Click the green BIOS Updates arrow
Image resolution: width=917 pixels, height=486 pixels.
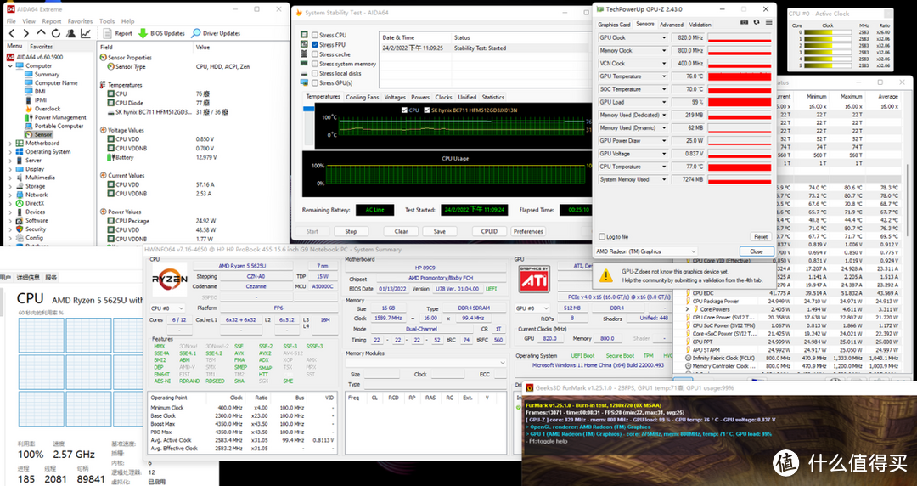143,33
